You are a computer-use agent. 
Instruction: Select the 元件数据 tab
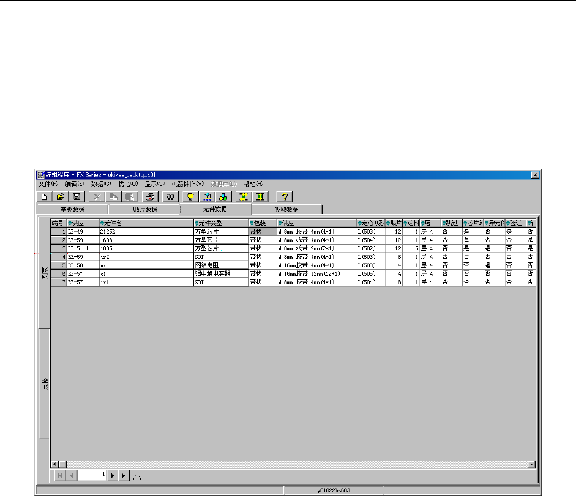[x=215, y=209]
